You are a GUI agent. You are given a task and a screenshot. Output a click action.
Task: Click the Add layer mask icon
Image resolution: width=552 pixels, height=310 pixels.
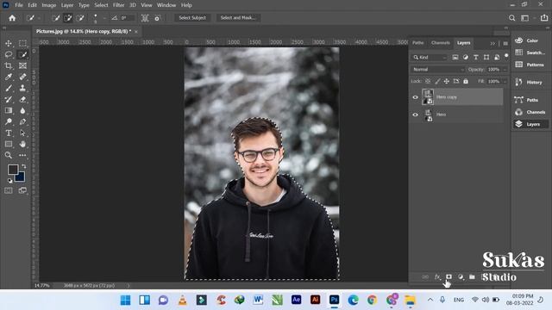tap(448, 277)
